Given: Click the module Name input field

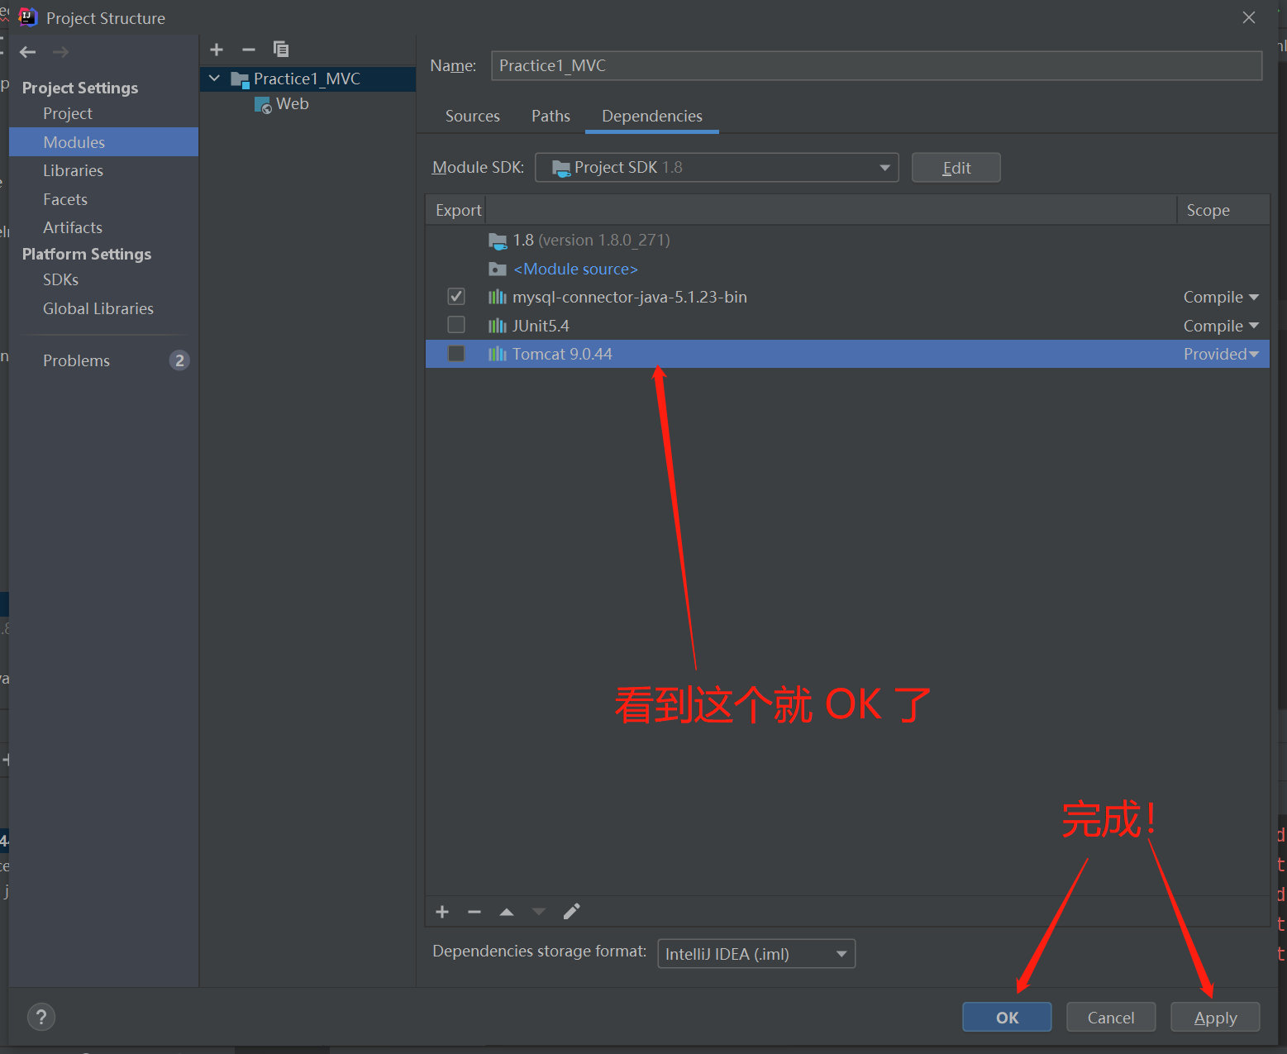Looking at the screenshot, I should [876, 65].
